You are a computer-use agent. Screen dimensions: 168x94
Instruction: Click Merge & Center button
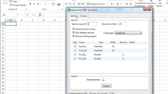[x=96, y=4]
